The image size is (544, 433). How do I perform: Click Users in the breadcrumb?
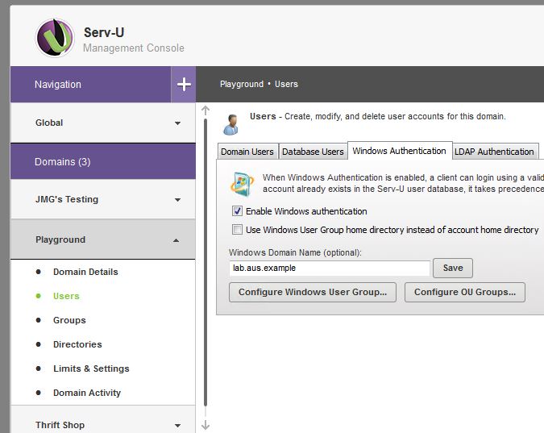[x=286, y=84]
